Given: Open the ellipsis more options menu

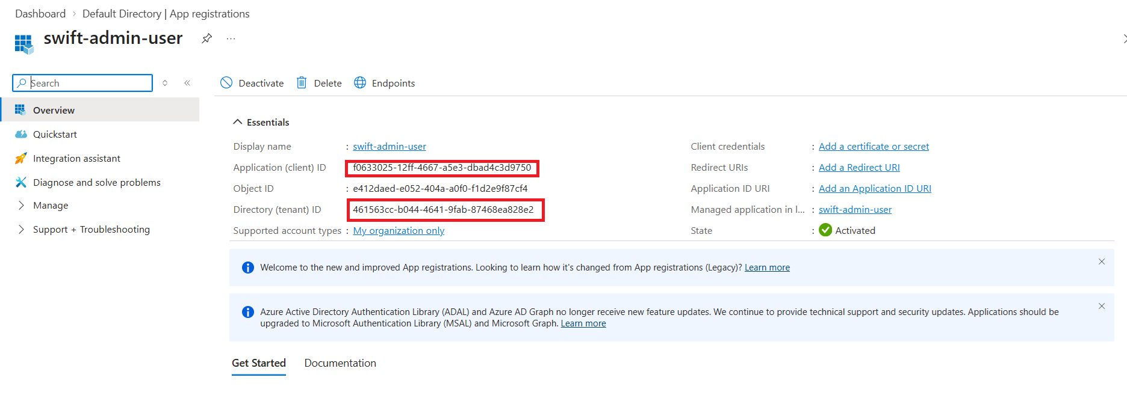Looking at the screenshot, I should [231, 38].
